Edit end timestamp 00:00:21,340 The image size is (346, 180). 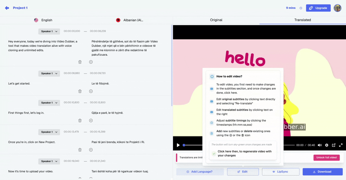[97, 161]
